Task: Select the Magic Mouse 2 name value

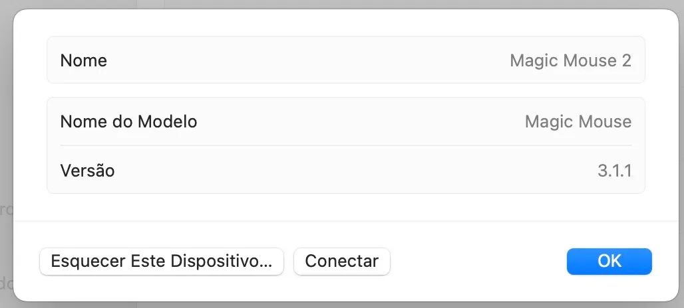Action: [x=570, y=60]
